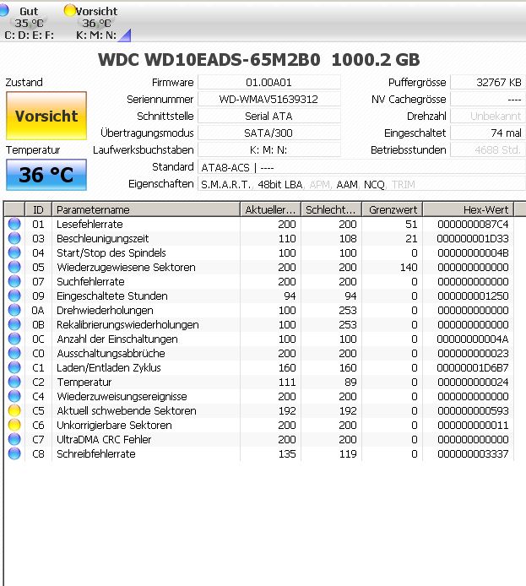
Task: Select the Schreibfehlerrate parameter name
Action: click(96, 453)
